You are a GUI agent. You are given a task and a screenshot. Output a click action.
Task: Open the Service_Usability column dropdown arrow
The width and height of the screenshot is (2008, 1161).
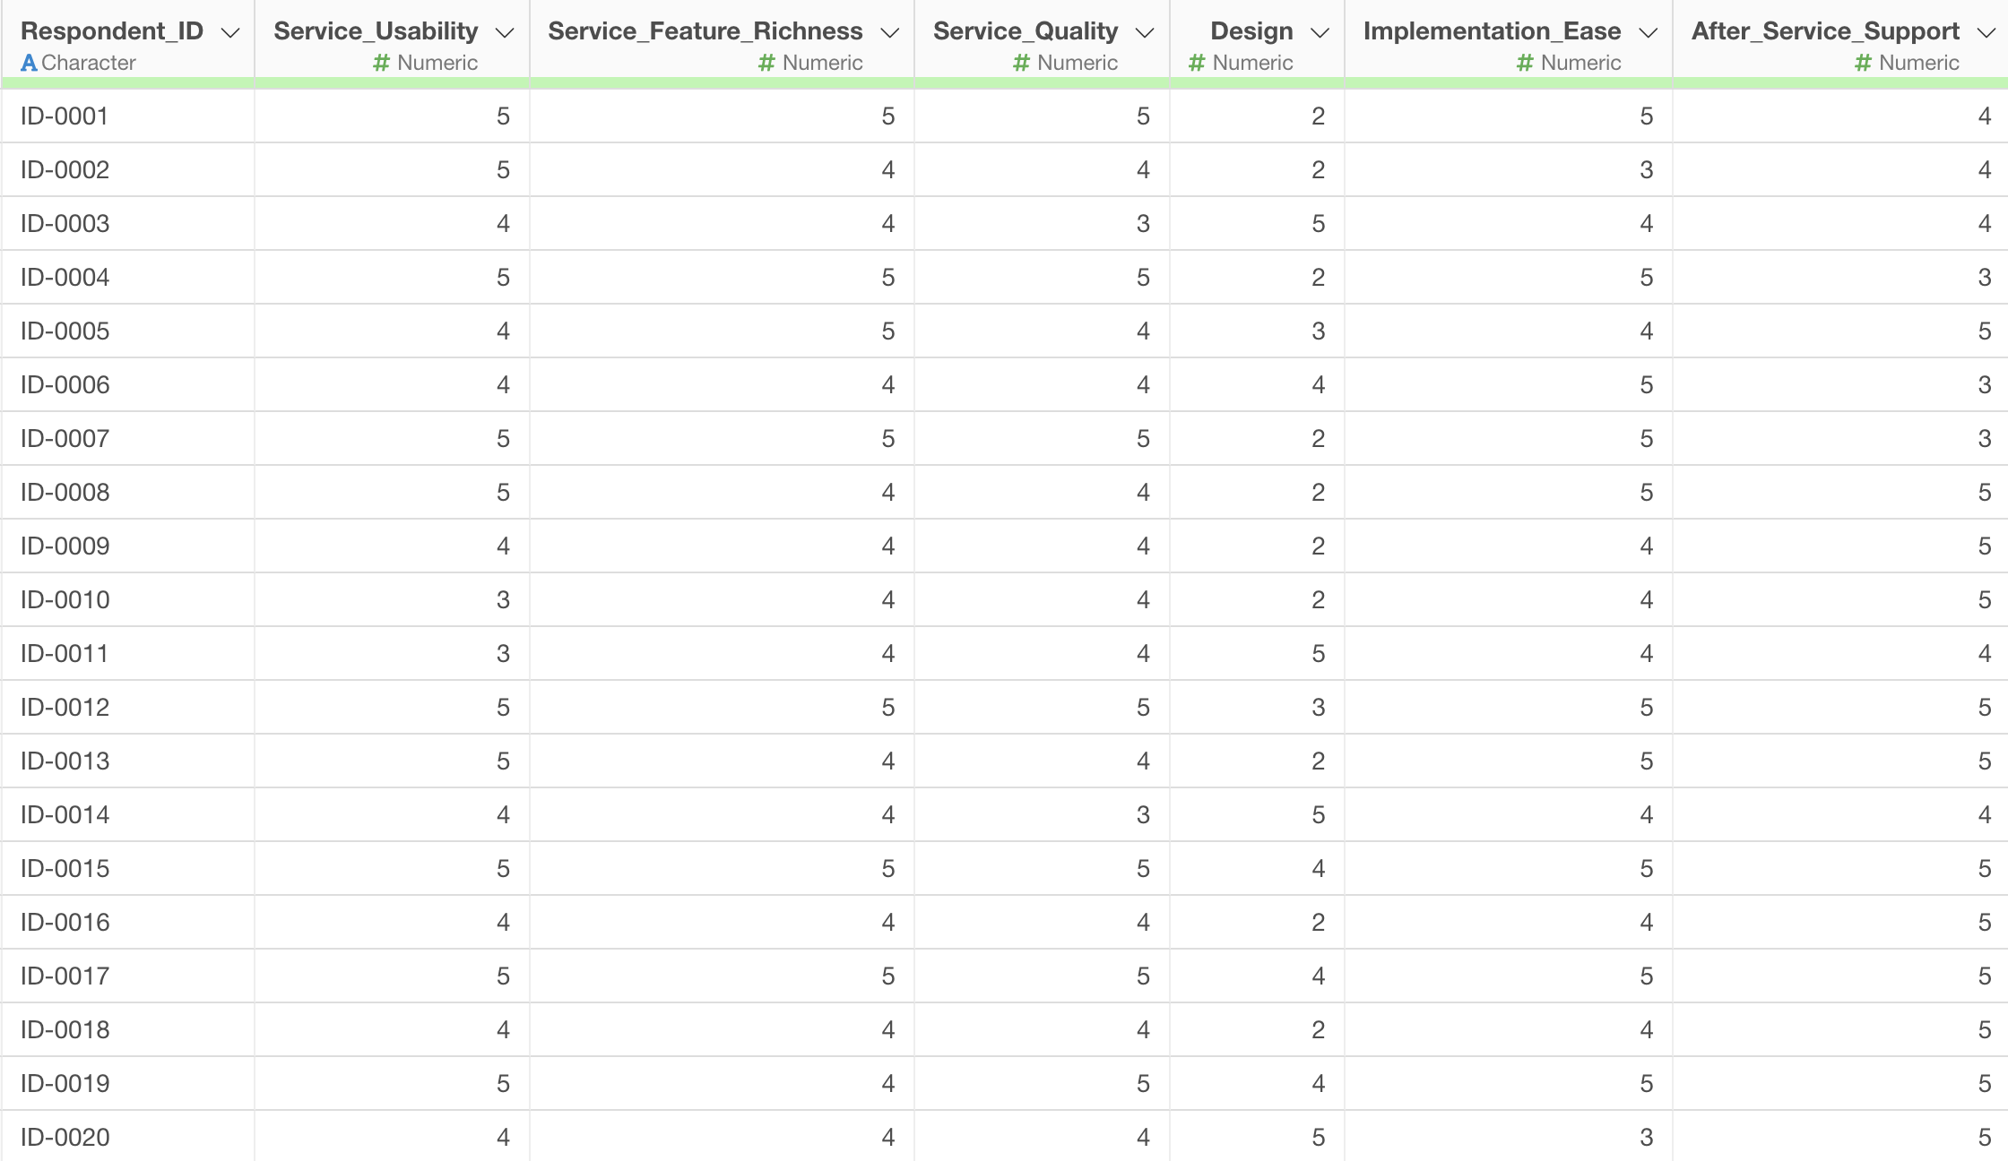[505, 33]
